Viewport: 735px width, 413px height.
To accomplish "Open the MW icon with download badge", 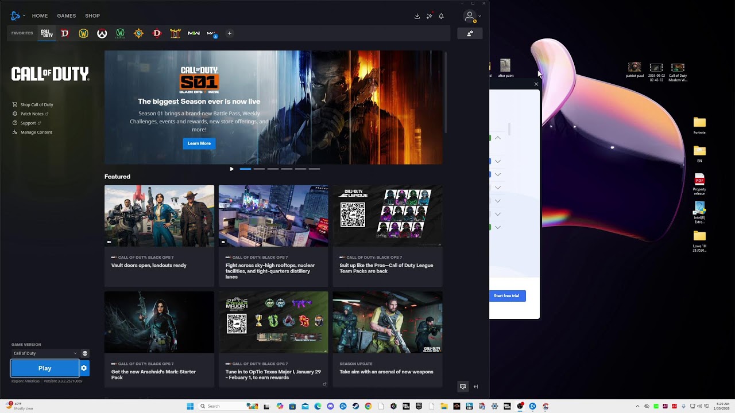I will click(x=212, y=33).
